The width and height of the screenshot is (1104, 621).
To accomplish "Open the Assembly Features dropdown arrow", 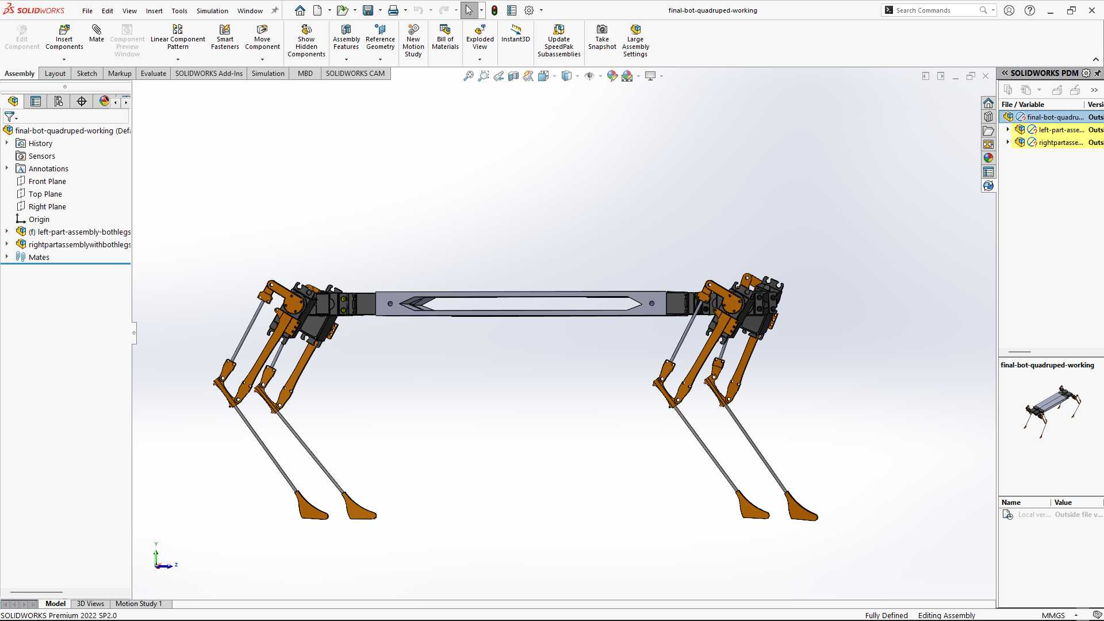I will pyautogui.click(x=346, y=59).
